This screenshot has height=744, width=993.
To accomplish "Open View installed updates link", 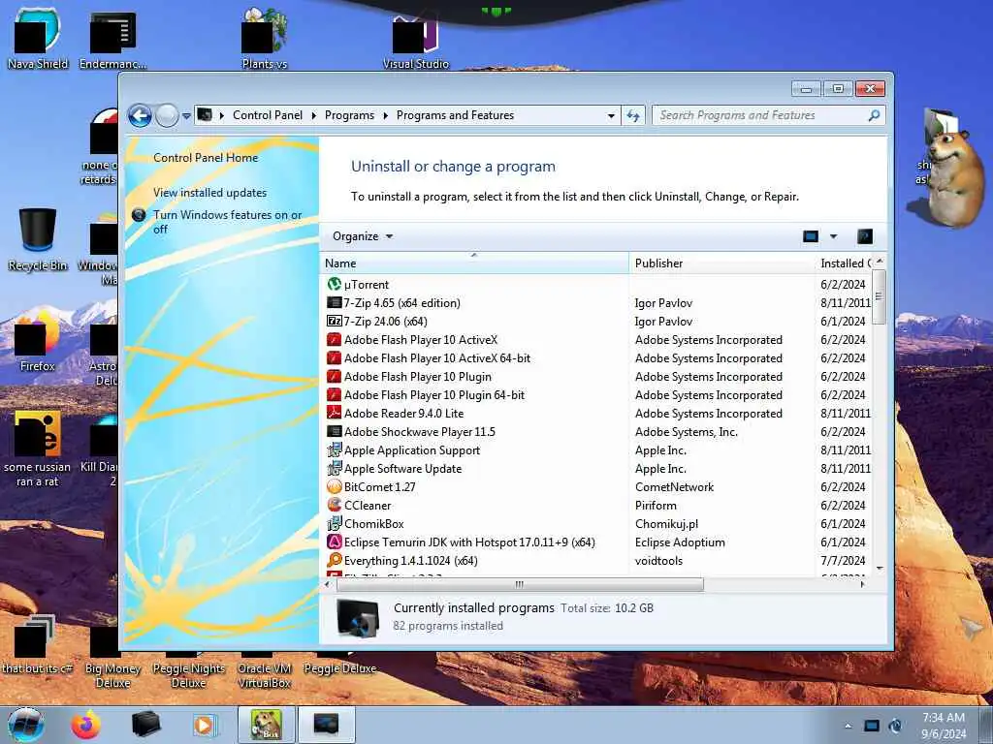I will pos(209,193).
